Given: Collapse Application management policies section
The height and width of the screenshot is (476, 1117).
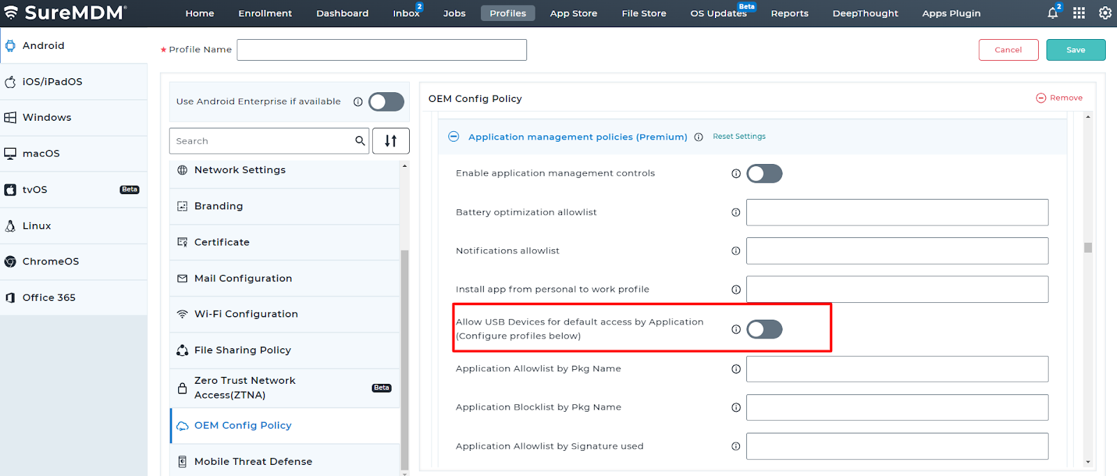Looking at the screenshot, I should coord(454,137).
